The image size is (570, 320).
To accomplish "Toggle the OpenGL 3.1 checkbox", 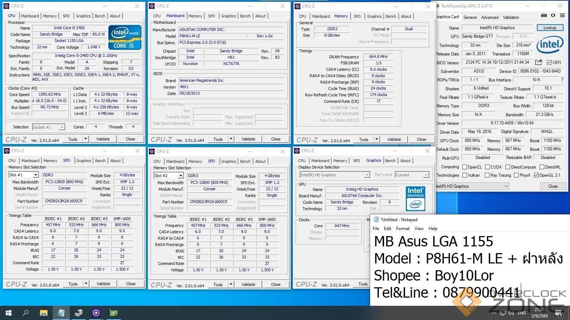I will point(536,175).
